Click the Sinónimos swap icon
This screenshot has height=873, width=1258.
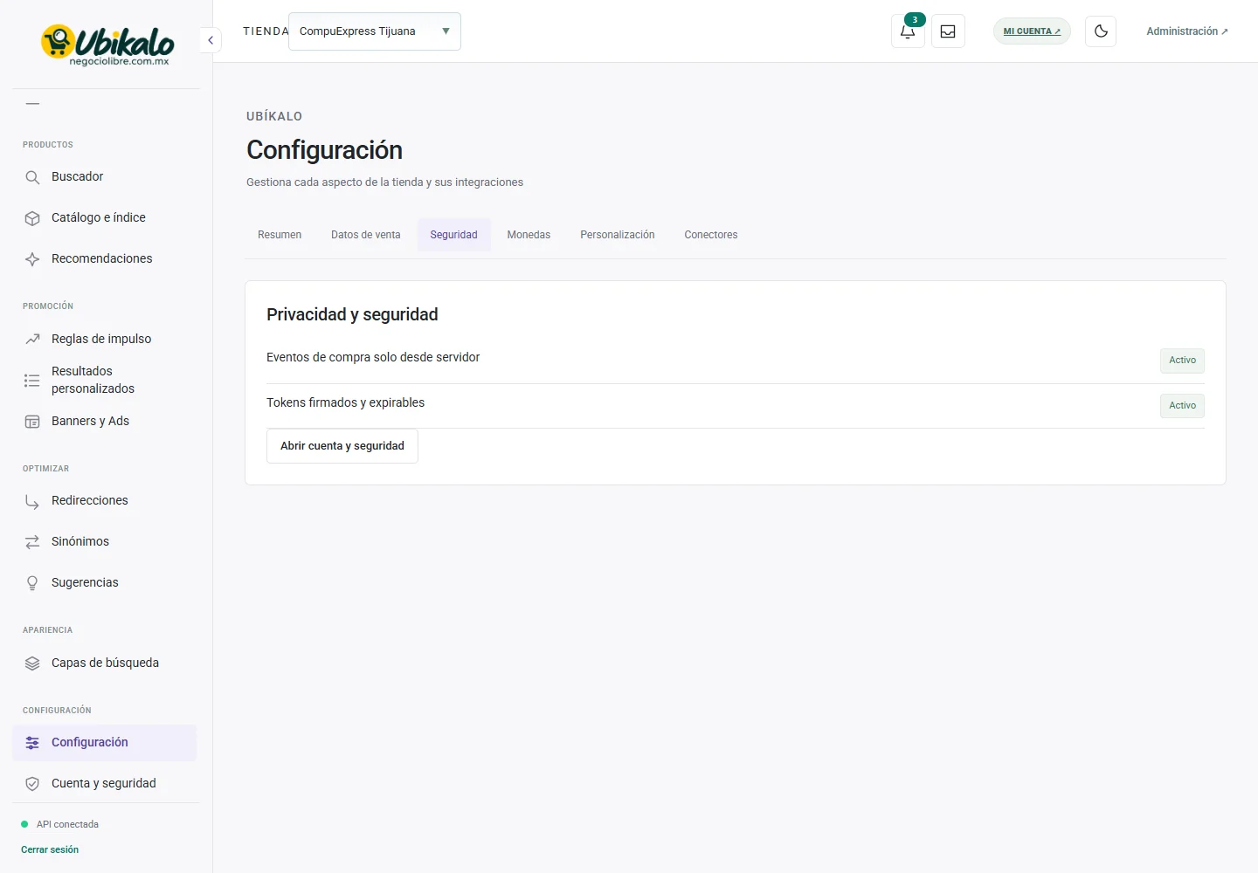32,542
